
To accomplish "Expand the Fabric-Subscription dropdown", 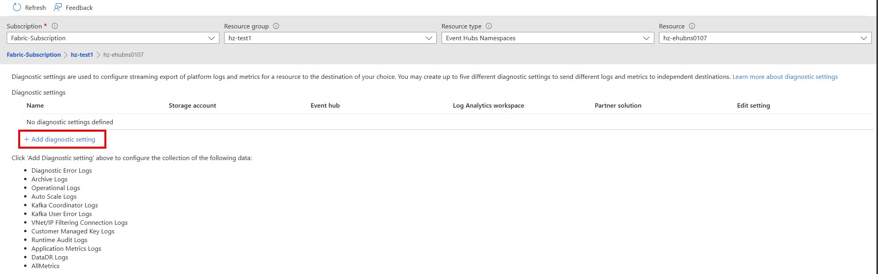I will pyautogui.click(x=113, y=38).
